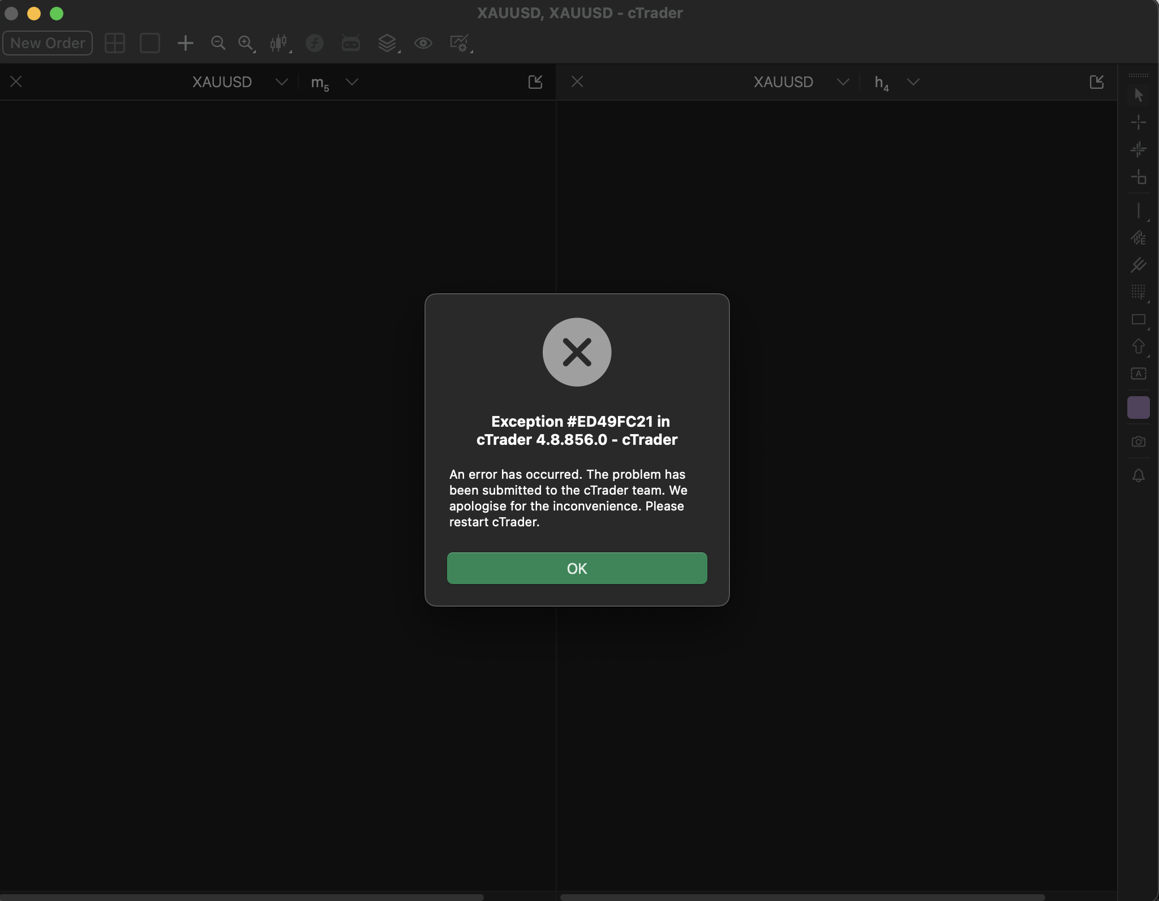
Task: Open the multi-chart grid layout icon
Action: [115, 43]
